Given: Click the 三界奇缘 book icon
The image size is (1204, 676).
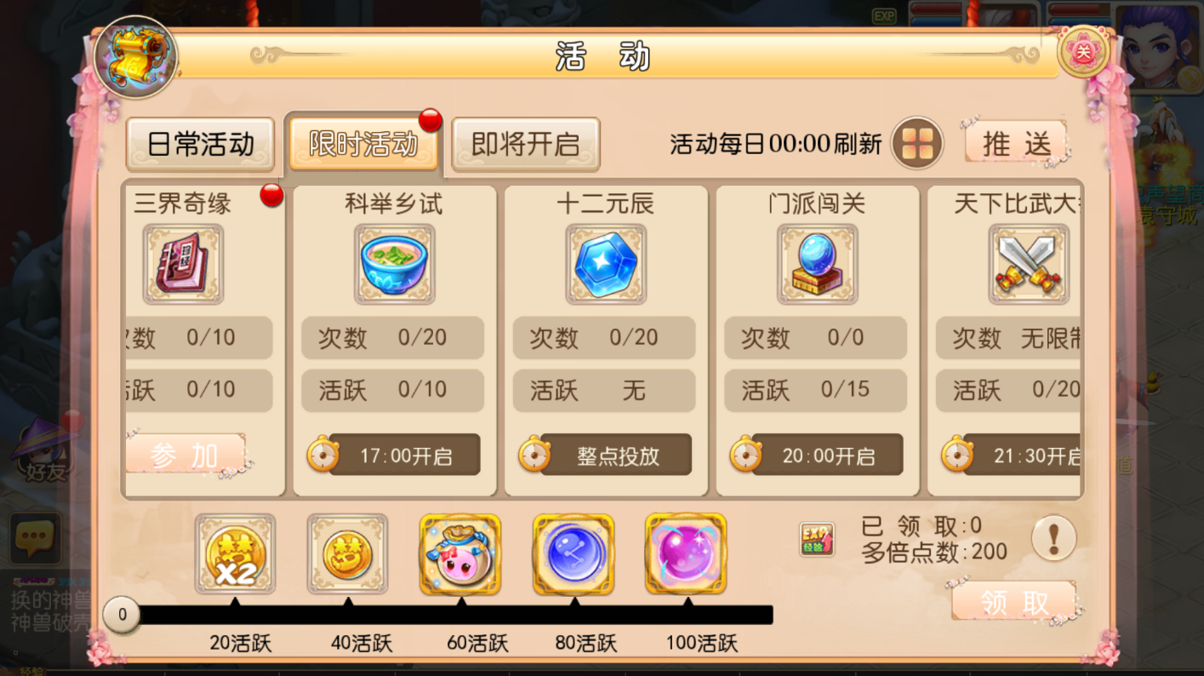Looking at the screenshot, I should coord(183,264).
